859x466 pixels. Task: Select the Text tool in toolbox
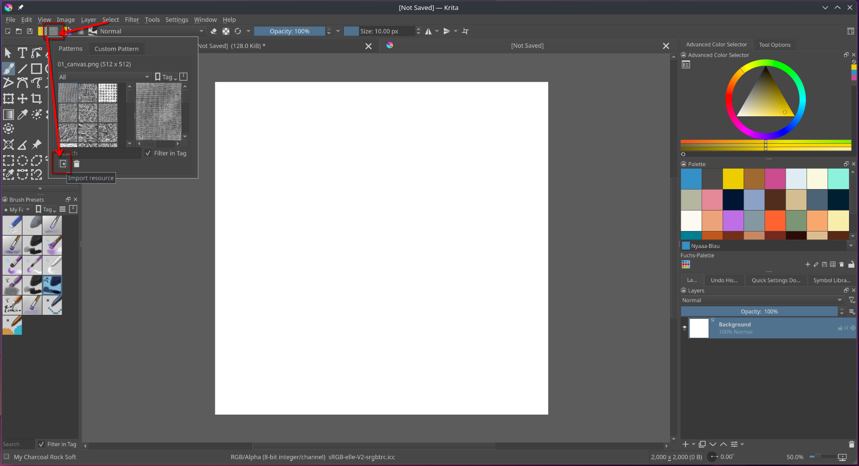[x=22, y=53]
